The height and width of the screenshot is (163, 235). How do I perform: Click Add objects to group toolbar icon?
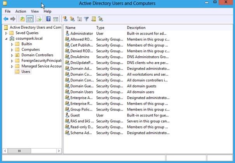tap(101, 19)
